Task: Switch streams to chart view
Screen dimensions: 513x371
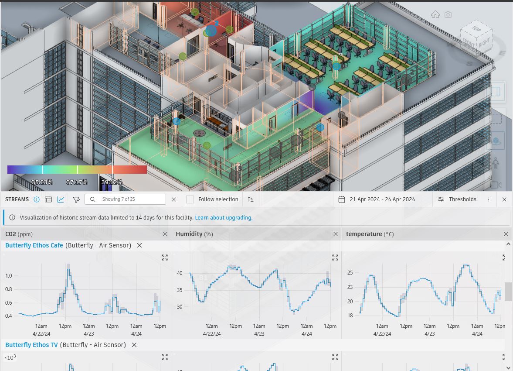Action: pos(61,199)
